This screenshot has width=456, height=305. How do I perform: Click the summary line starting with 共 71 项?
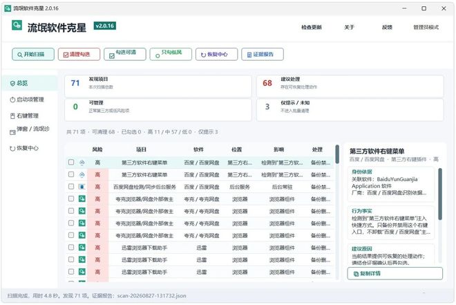142,132
